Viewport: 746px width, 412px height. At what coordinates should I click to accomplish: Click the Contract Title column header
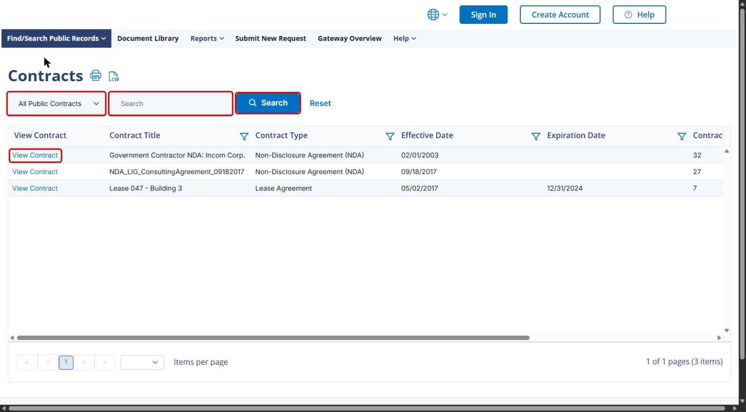pos(135,135)
